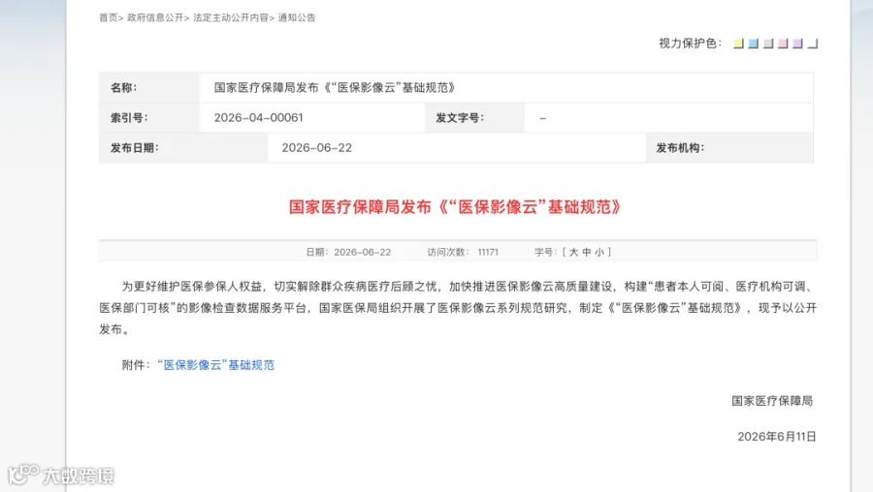Select white eye-protection color swatch

(813, 44)
